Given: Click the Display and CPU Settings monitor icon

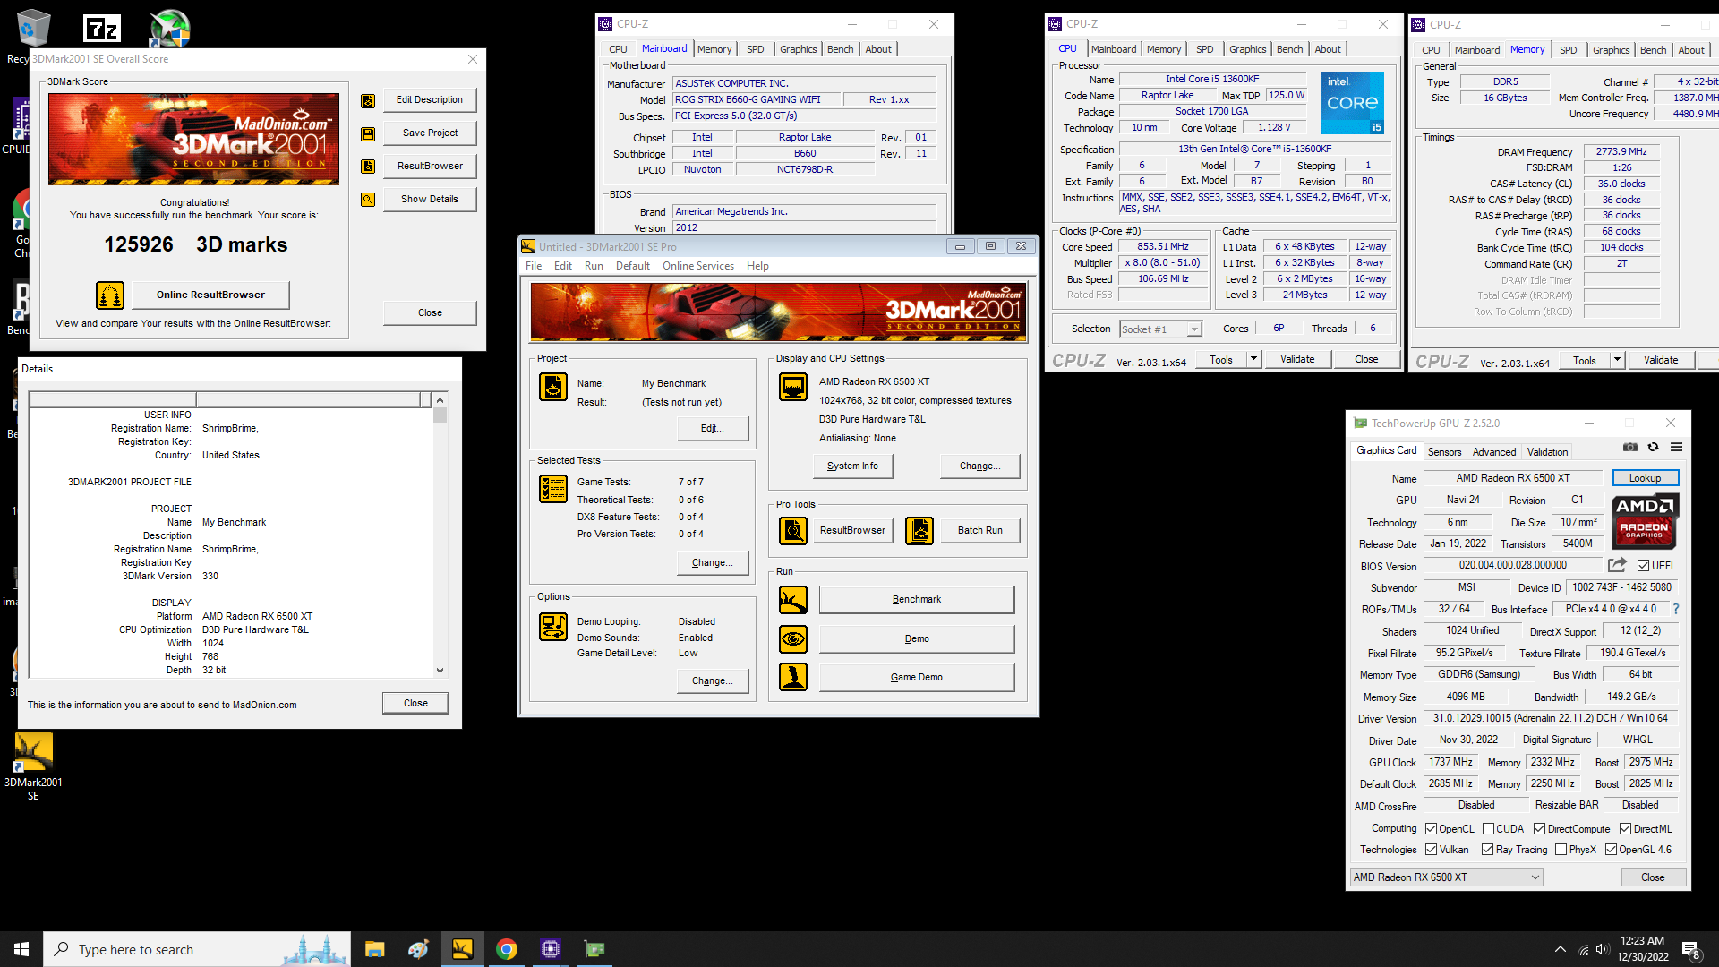Looking at the screenshot, I should pyautogui.click(x=793, y=387).
